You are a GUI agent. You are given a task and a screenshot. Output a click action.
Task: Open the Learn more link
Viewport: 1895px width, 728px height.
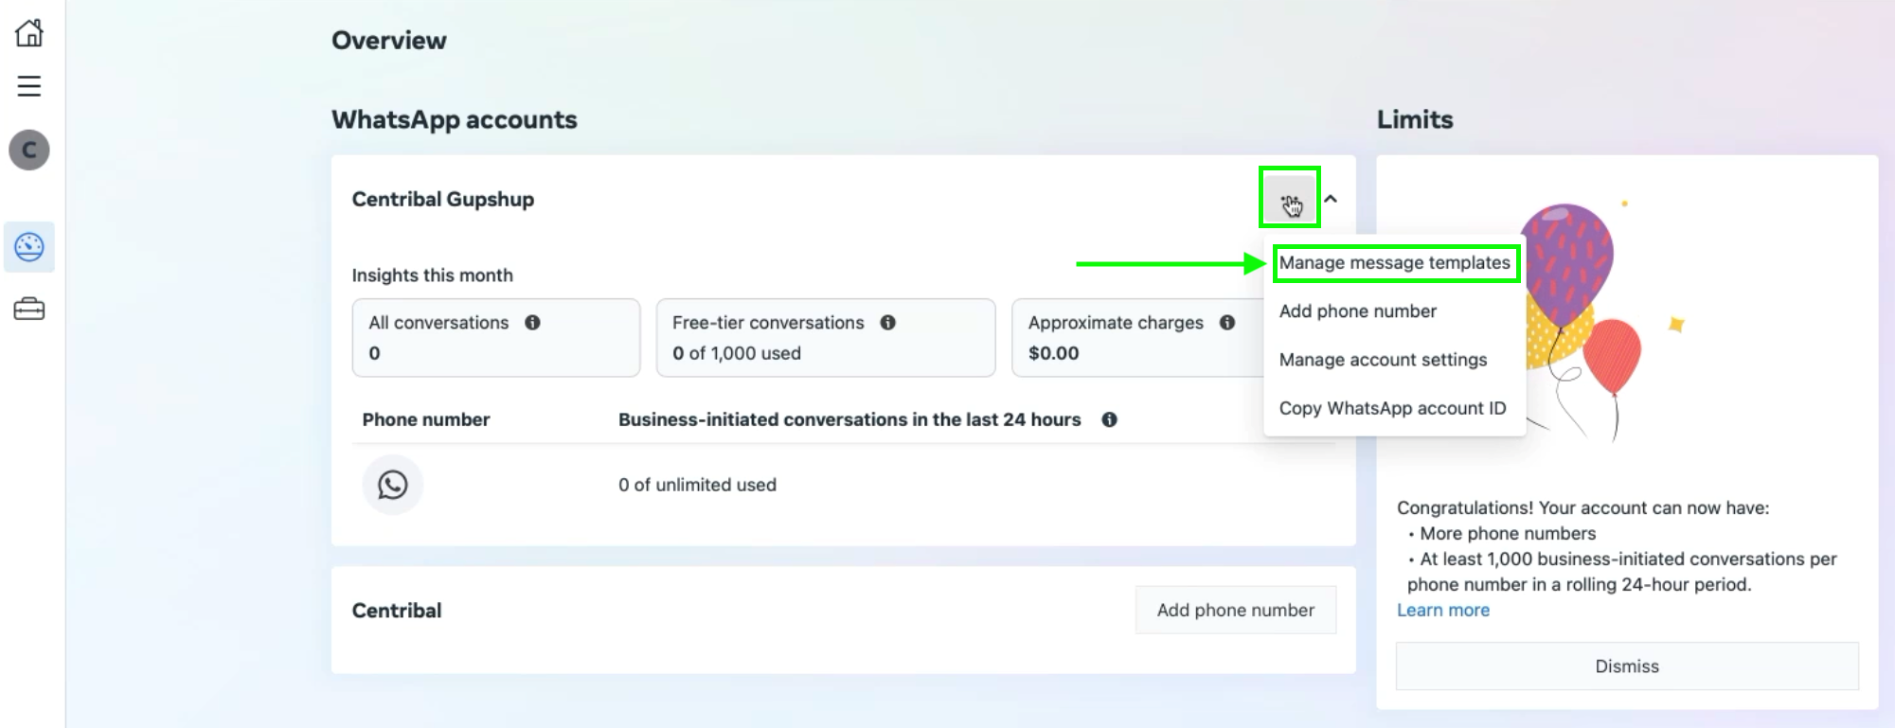pos(1442,611)
